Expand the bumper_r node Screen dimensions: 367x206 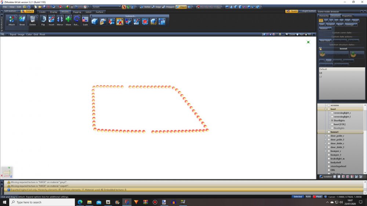coord(325,151)
